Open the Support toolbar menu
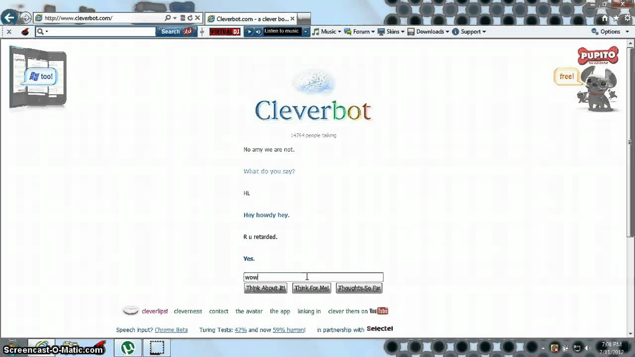Viewport: 635px width, 357px height. (x=469, y=32)
